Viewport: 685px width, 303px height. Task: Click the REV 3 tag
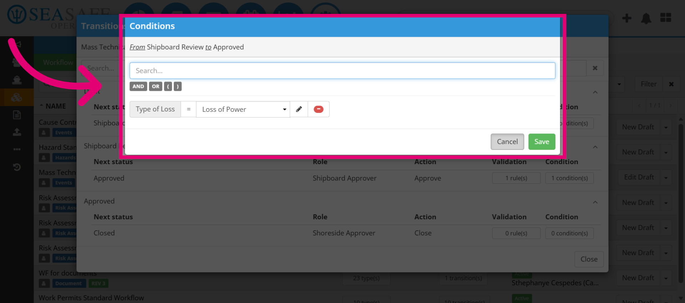pyautogui.click(x=98, y=283)
